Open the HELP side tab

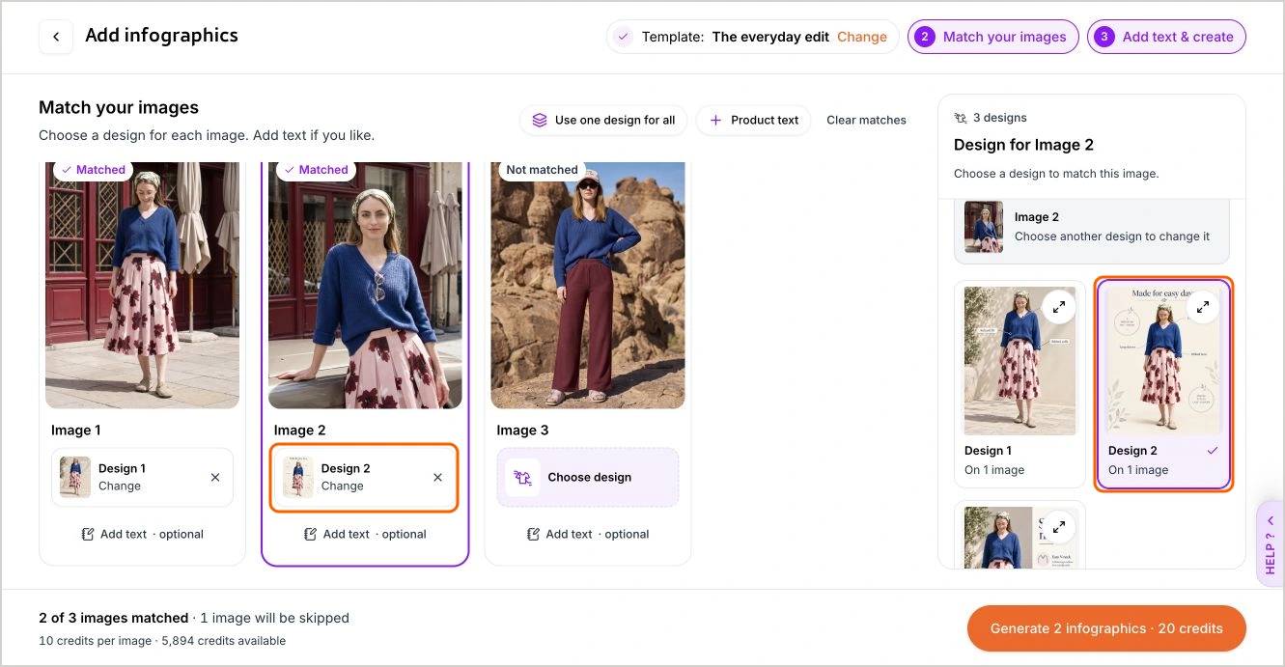click(1270, 543)
